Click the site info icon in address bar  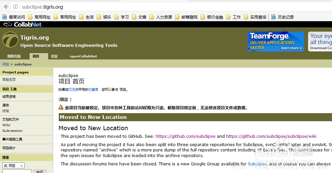16,7
